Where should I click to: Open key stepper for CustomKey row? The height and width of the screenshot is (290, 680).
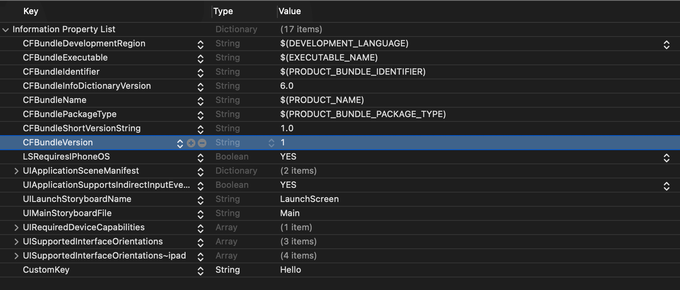201,271
